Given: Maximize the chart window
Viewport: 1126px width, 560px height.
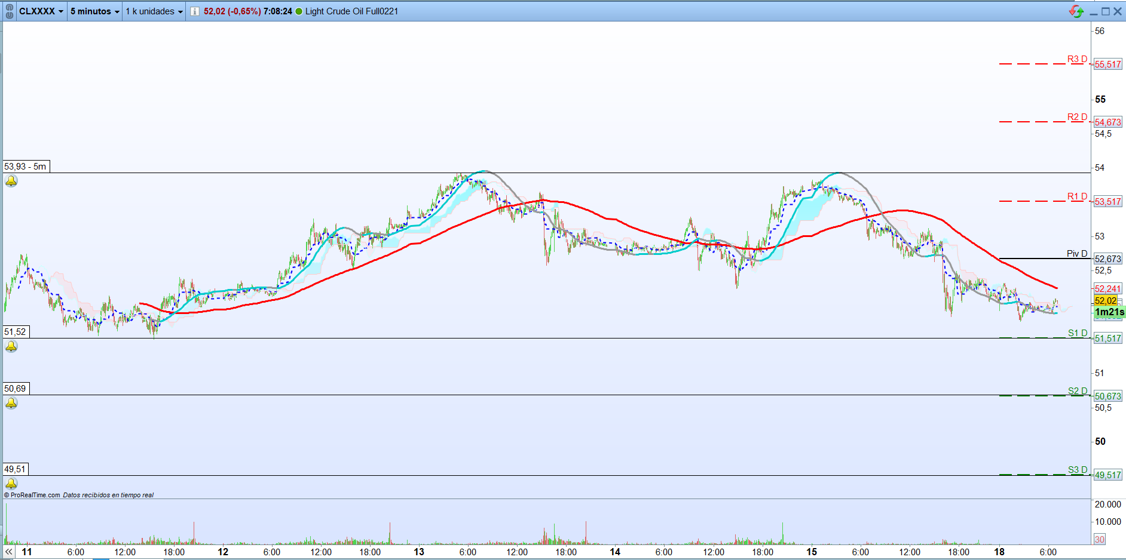Looking at the screenshot, I should click(1106, 11).
